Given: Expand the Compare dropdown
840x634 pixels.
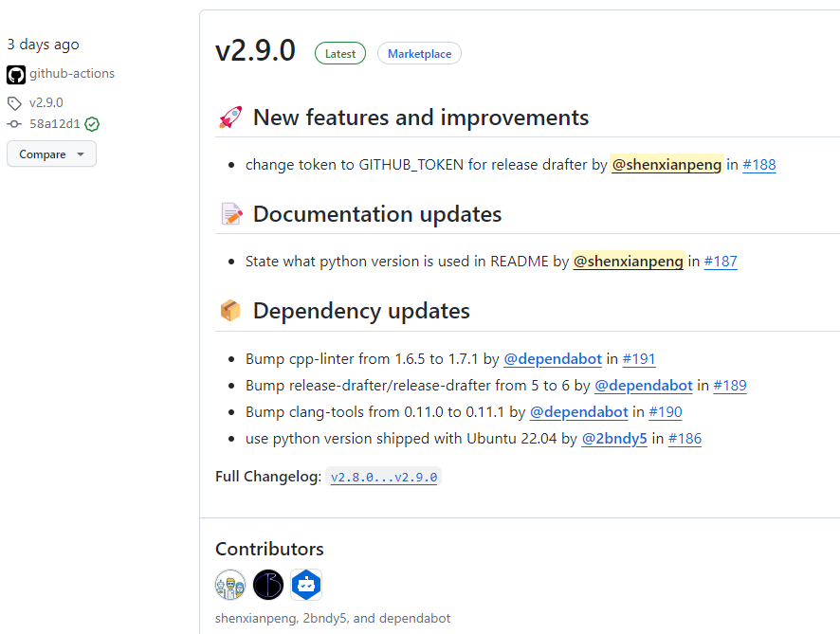Looking at the screenshot, I should [51, 154].
